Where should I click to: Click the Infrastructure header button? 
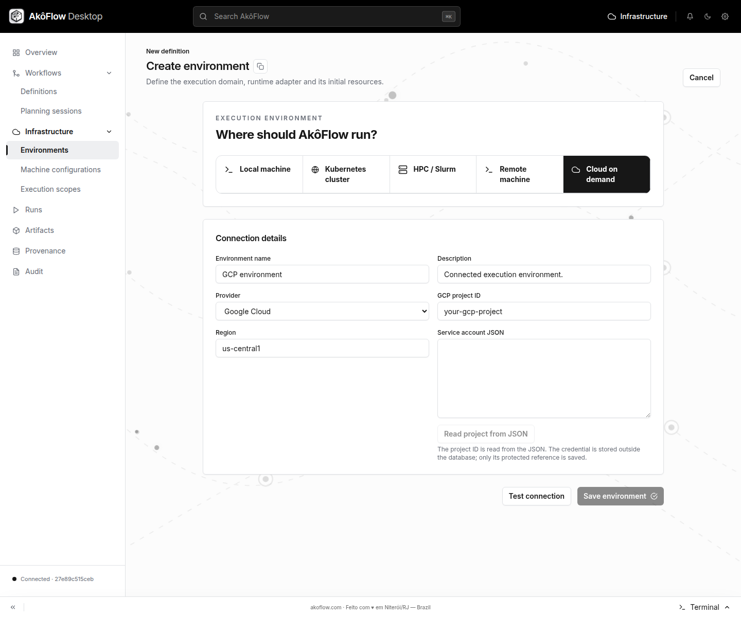click(638, 16)
